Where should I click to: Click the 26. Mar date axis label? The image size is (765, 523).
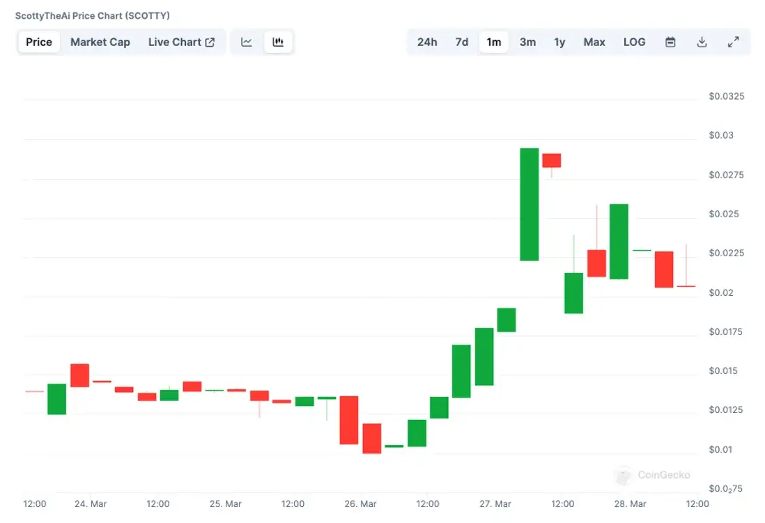coord(360,504)
